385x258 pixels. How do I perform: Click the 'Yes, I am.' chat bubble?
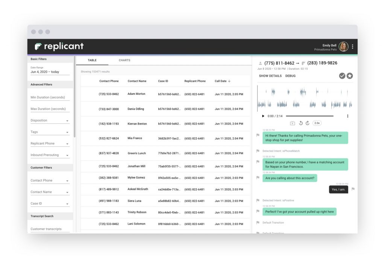pyautogui.click(x=339, y=190)
